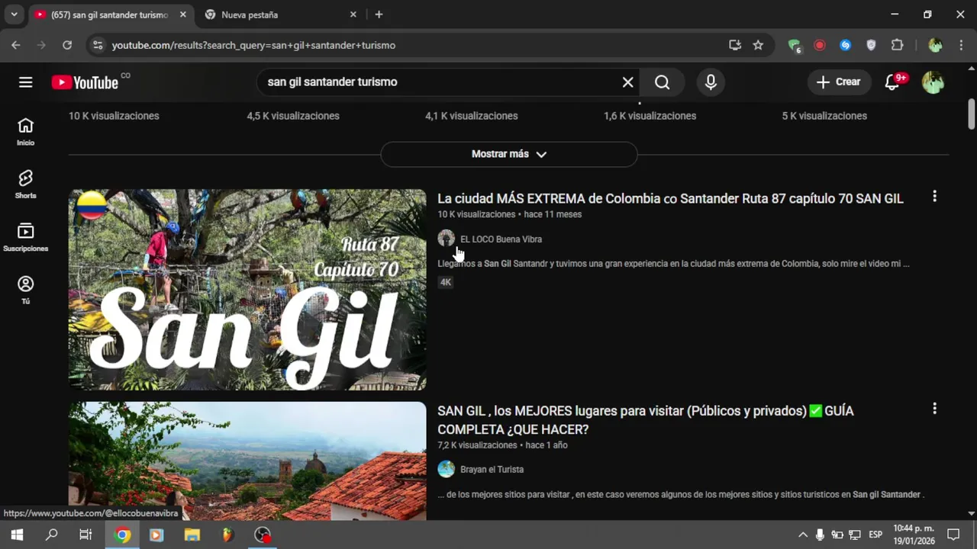
Task: Open the green extension with badge 6
Action: click(795, 46)
